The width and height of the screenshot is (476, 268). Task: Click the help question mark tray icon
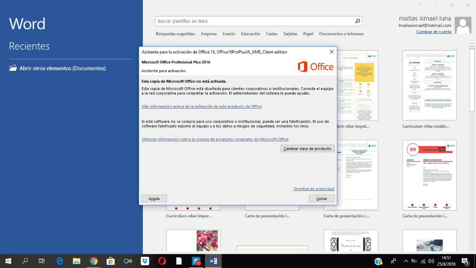click(378, 261)
